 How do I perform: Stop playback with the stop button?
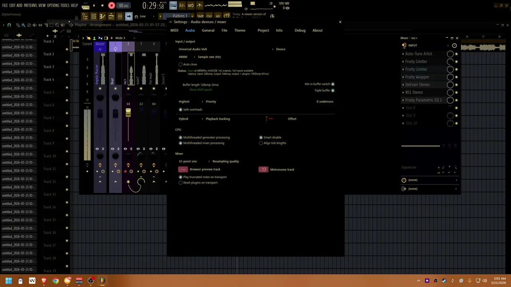(x=102, y=6)
